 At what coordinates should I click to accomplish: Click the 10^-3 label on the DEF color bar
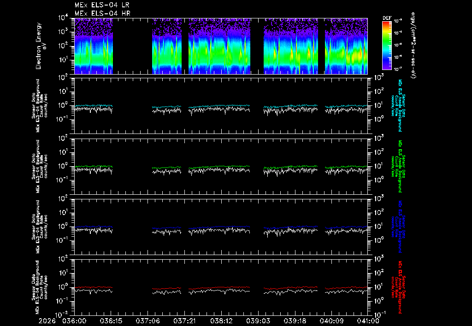click(x=398, y=21)
